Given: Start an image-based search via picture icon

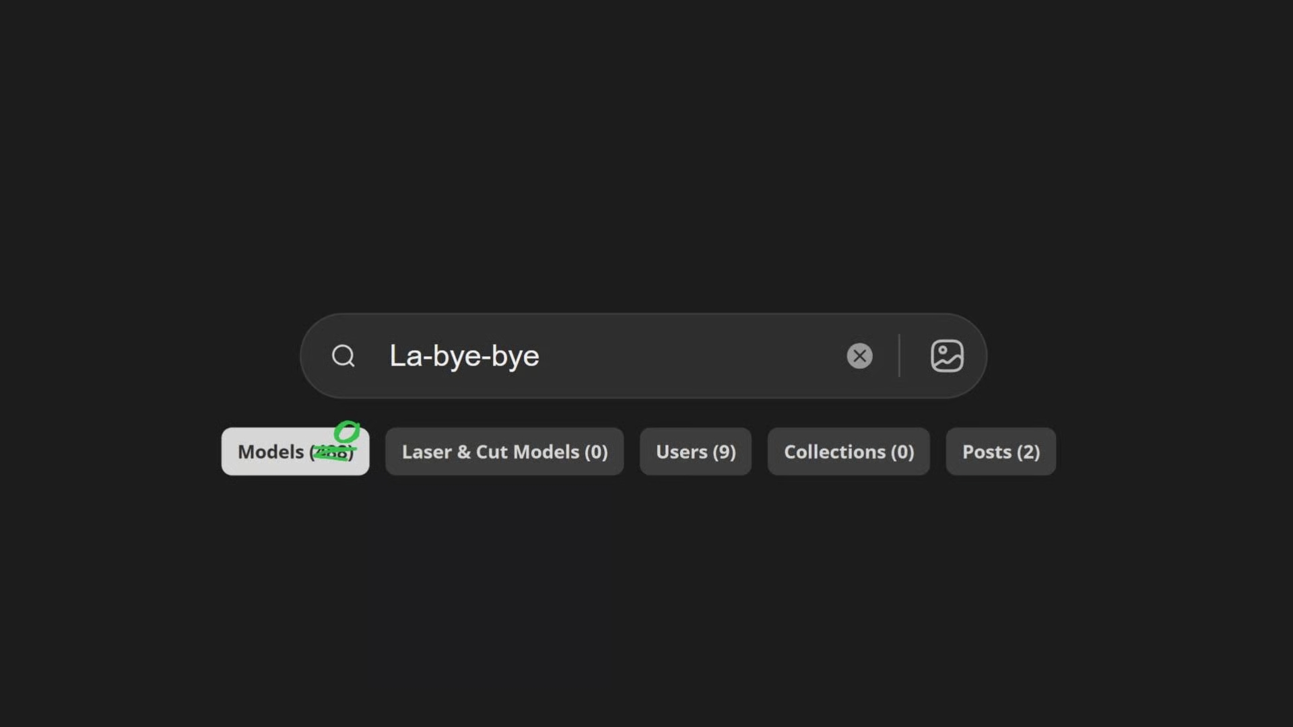Looking at the screenshot, I should click(x=947, y=356).
